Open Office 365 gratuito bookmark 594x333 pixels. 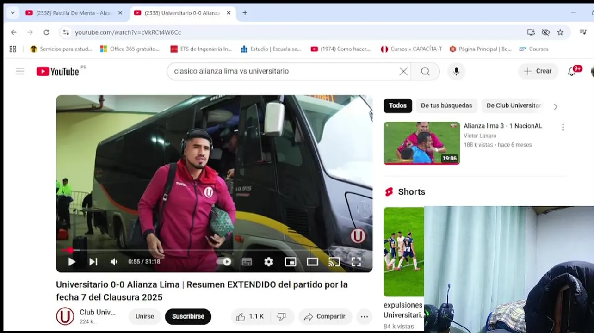pos(130,49)
